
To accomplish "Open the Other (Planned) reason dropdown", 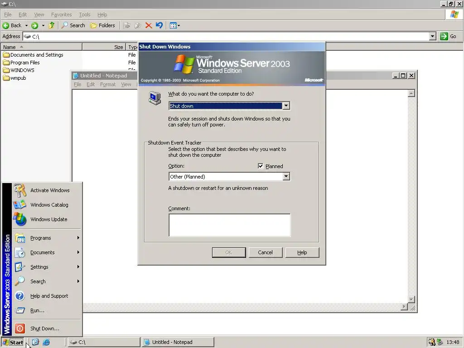I will coord(286,177).
